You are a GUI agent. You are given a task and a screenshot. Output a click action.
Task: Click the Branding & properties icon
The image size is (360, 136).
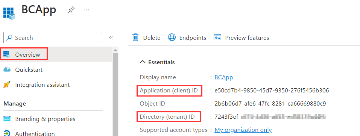(x=7, y=119)
